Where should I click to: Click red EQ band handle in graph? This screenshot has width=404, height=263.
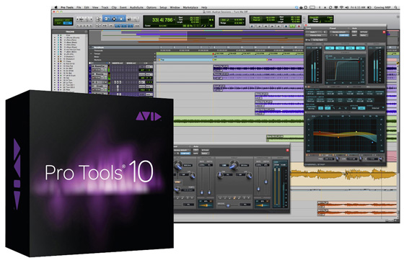point(320,131)
